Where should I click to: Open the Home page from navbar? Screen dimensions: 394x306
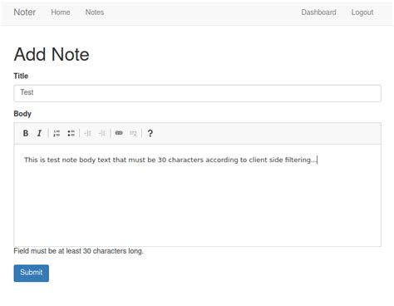[x=61, y=12]
